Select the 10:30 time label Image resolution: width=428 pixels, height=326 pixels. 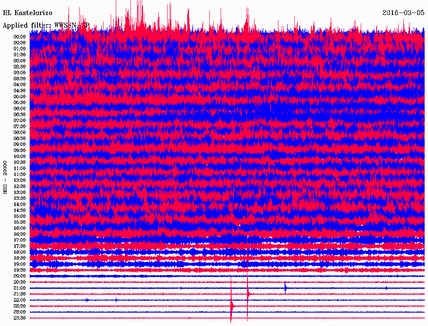(20, 163)
